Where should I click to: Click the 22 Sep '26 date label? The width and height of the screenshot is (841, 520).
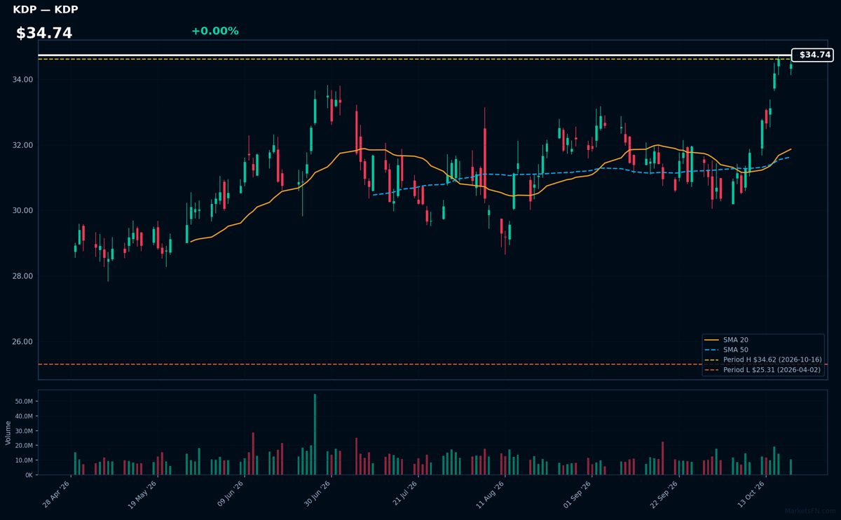tap(664, 493)
